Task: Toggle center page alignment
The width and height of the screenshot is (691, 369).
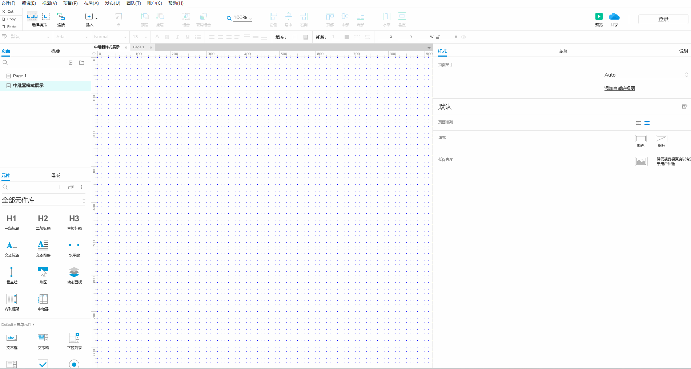Action: pos(647,123)
